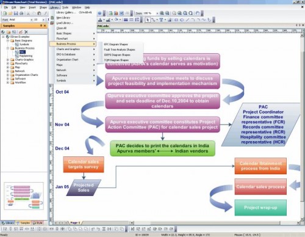Select the pointer arrow tool

[148, 20]
